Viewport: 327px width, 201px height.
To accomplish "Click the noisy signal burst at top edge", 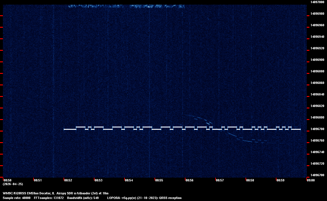I will [x=126, y=6].
